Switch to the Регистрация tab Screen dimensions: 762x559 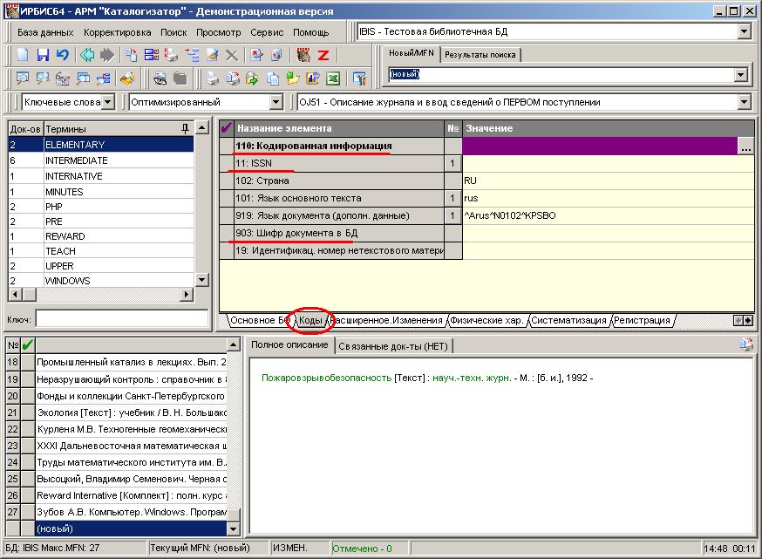pos(642,320)
